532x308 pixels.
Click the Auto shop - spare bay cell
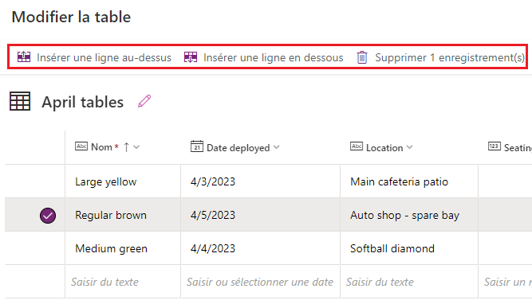click(x=409, y=215)
